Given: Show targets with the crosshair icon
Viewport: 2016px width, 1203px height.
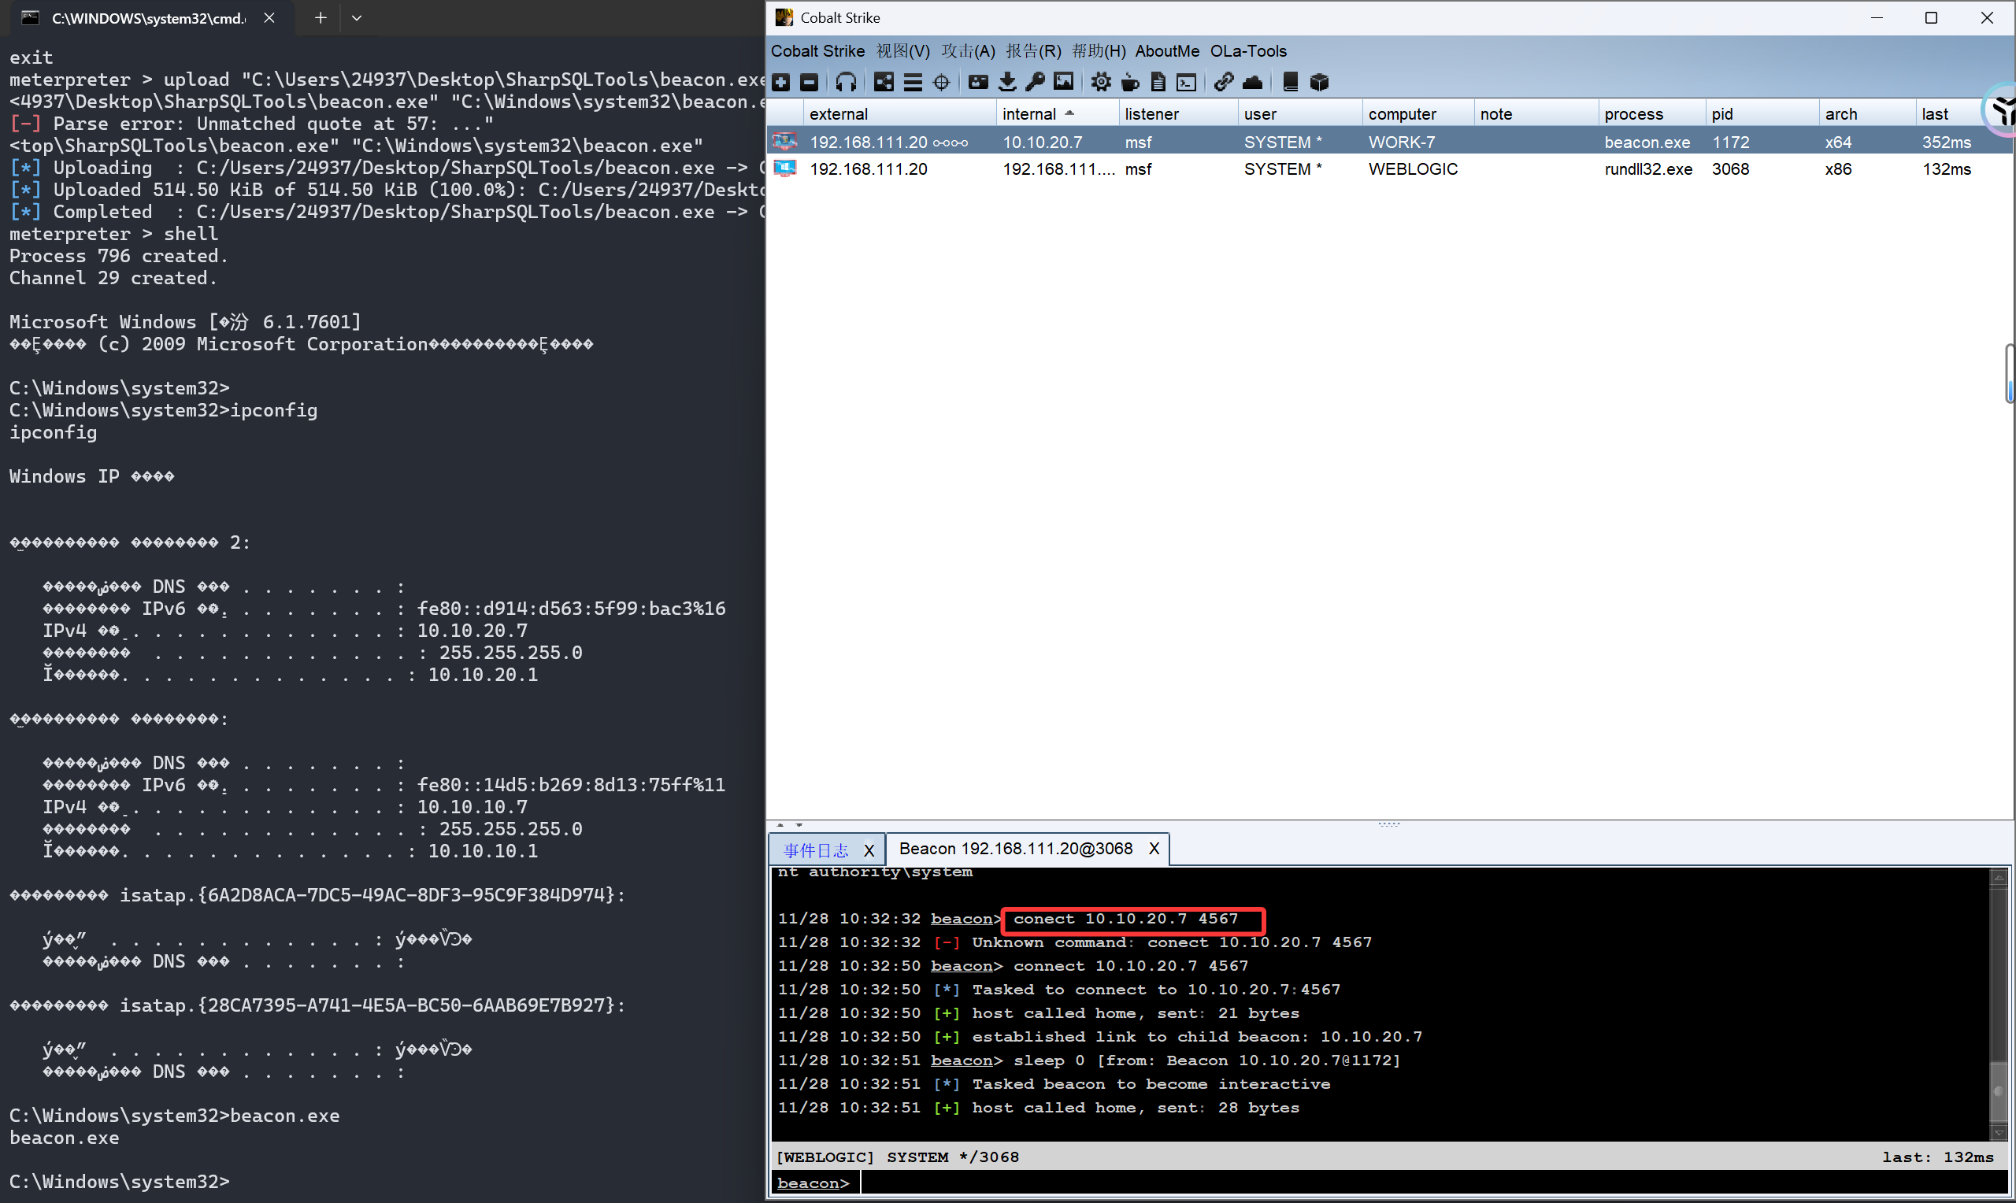Looking at the screenshot, I should [941, 82].
